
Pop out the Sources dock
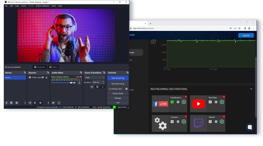point(48,73)
